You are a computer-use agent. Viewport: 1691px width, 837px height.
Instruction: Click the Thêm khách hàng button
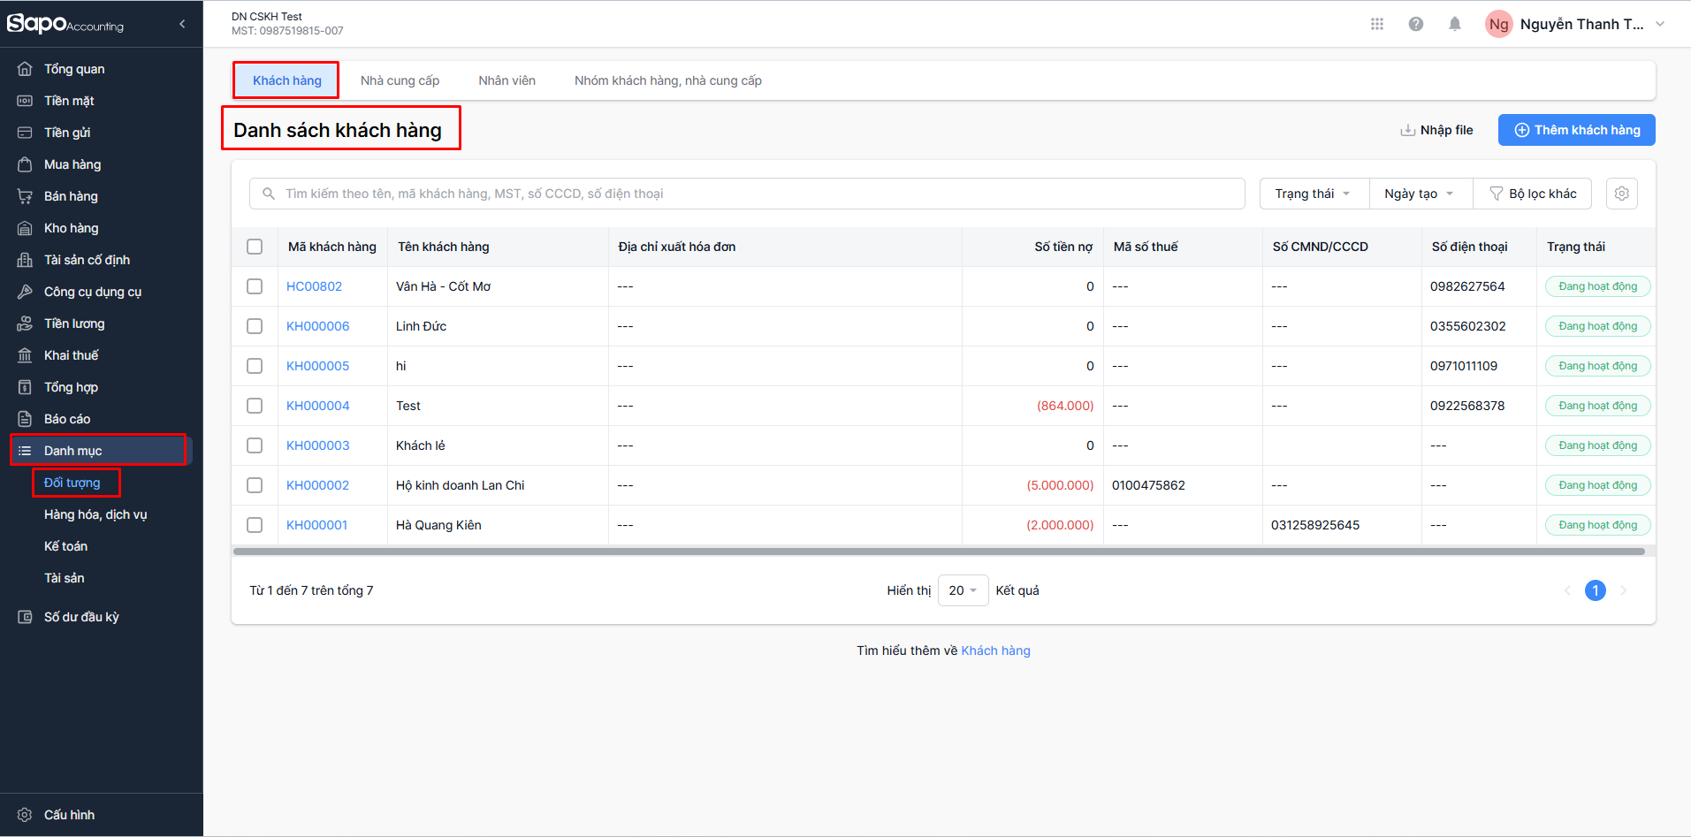1576,130
